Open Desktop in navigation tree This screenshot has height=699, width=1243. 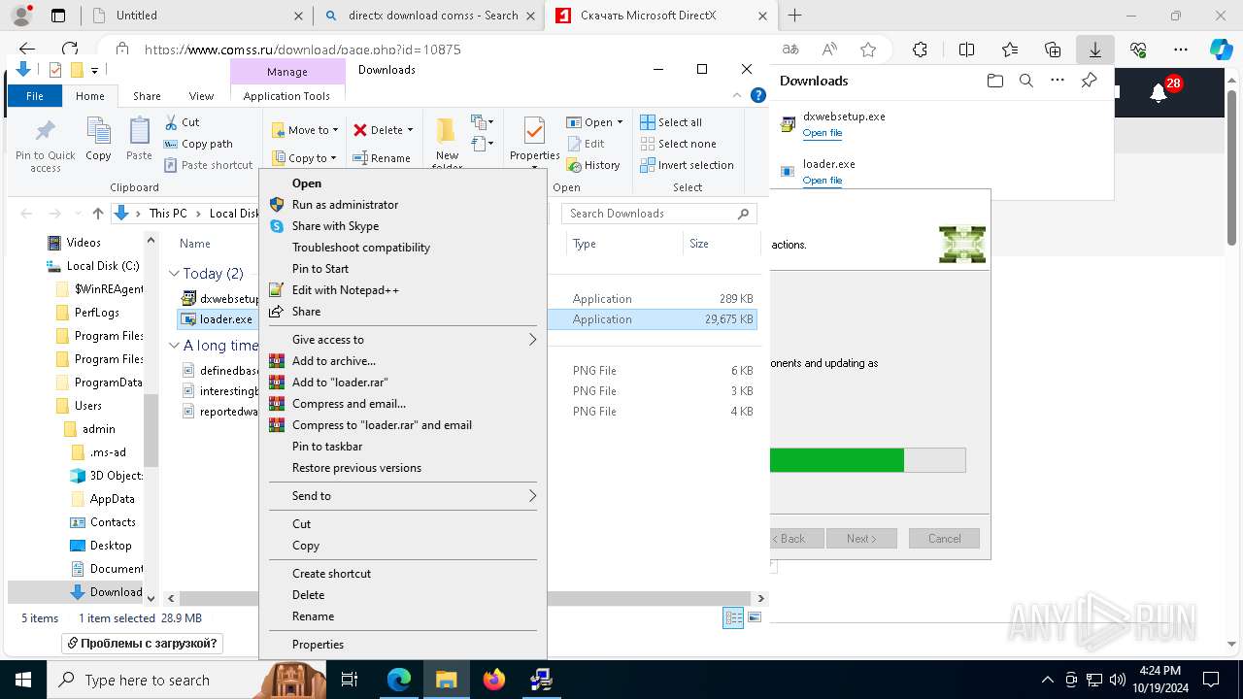pos(110,546)
